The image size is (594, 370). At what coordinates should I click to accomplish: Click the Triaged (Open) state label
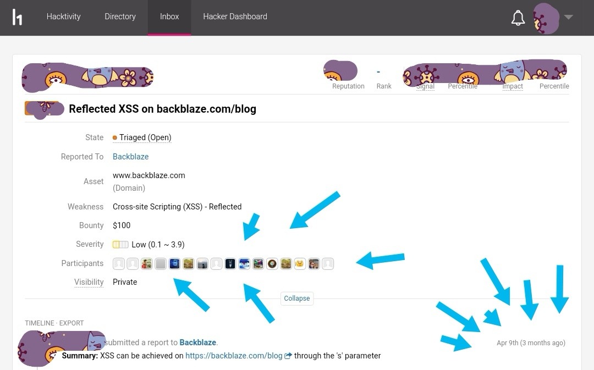click(x=145, y=137)
